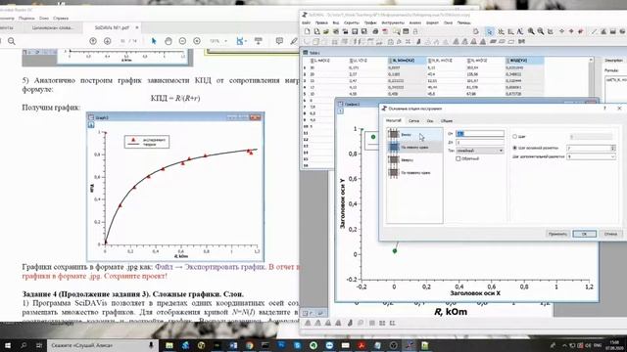This screenshot has height=352, width=627.
Task: Click the Windows Start button
Action: [x=8, y=345]
